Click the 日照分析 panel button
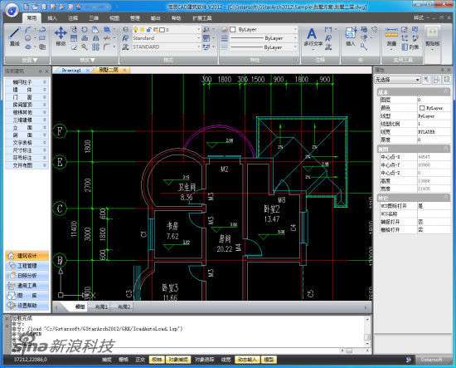The width and height of the screenshot is (456, 368). tap(27, 276)
